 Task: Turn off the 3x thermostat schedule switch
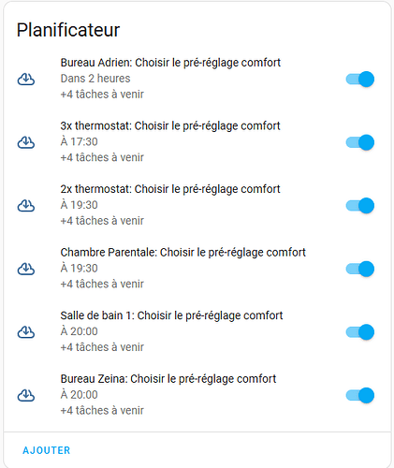[x=360, y=142]
